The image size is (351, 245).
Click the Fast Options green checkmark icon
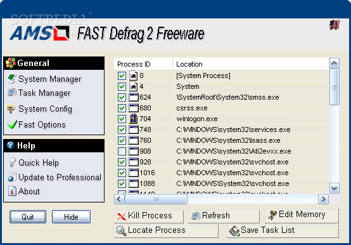tap(12, 124)
